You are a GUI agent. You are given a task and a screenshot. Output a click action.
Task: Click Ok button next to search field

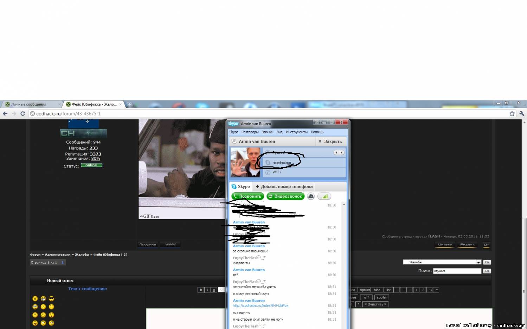487,271
